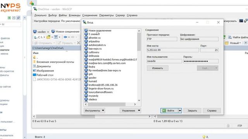Click scroll up arrow in site list
Image resolution: width=248 pixels, height=139 pixels.
[139, 31]
